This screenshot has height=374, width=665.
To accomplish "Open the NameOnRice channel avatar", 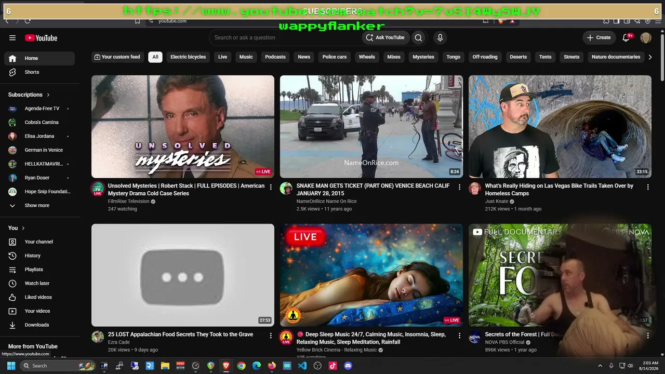I will point(286,189).
